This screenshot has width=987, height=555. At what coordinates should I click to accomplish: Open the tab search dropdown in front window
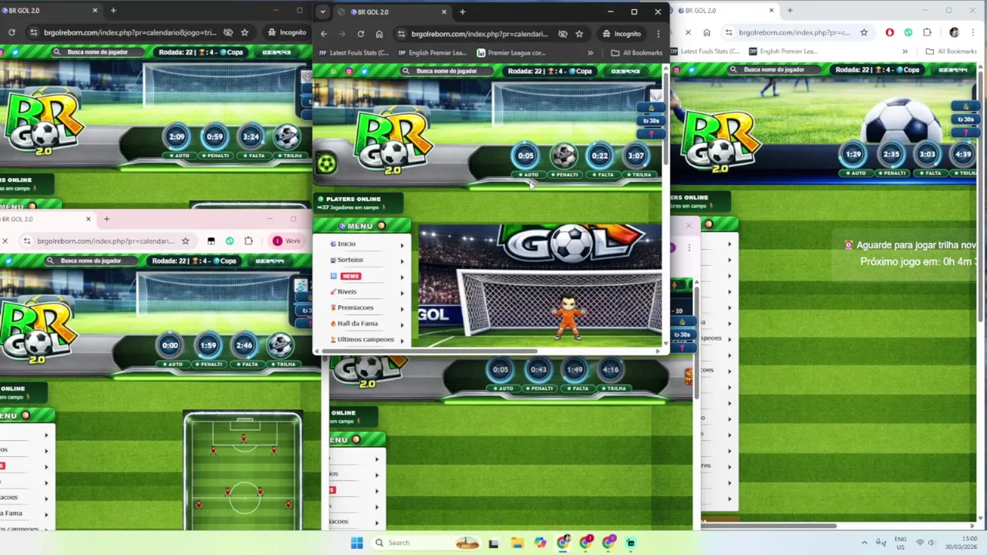(x=323, y=12)
